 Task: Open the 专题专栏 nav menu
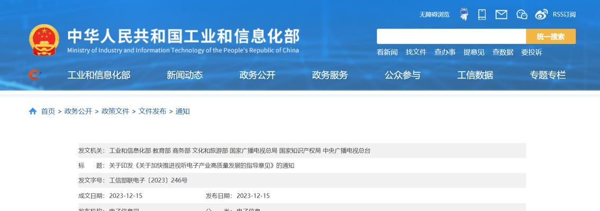click(x=548, y=75)
